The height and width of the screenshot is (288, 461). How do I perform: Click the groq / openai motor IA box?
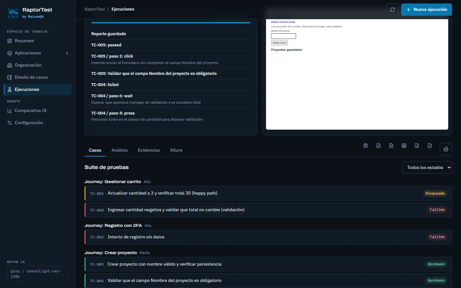point(37,274)
